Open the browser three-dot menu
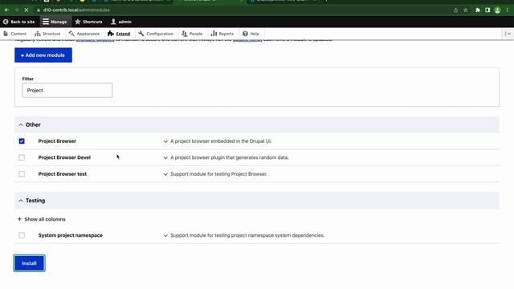Image resolution: width=514 pixels, height=289 pixels. point(507,10)
